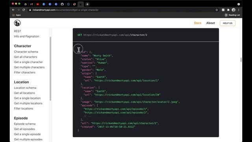Jump to the Episode heading
Viewport: 252px width, 142px height.
[21, 118]
